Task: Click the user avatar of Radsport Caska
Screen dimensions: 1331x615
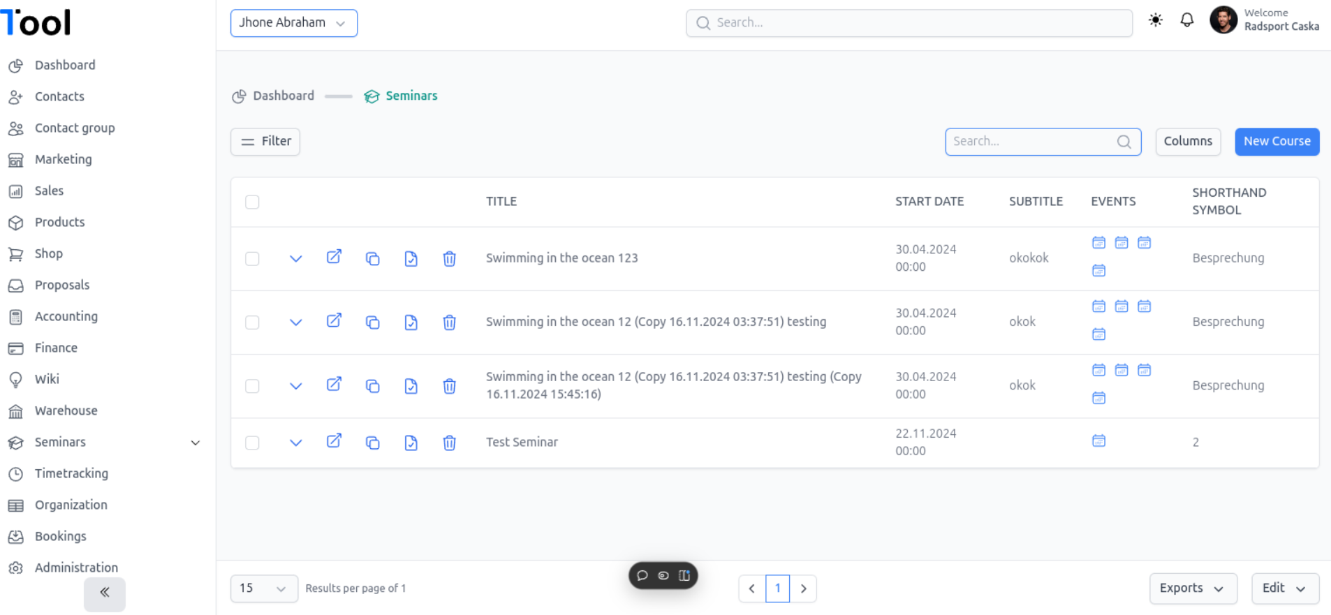Action: 1223,20
